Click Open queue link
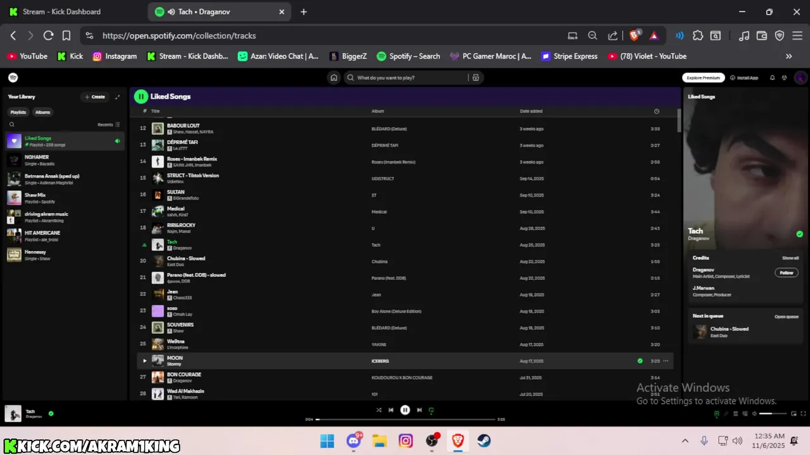The image size is (810, 455). pos(787,317)
